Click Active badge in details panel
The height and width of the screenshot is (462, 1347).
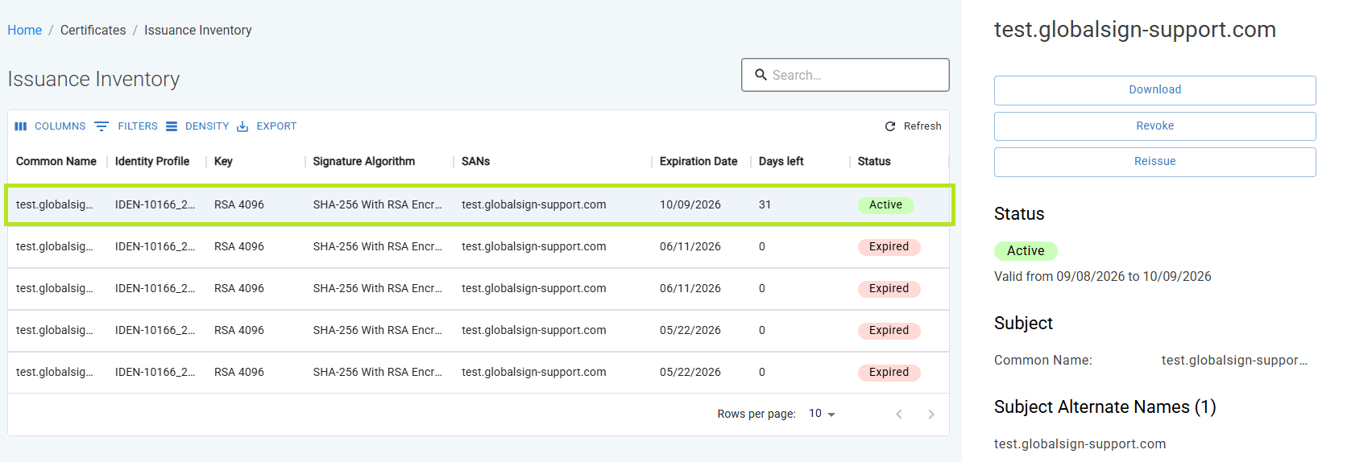point(1026,250)
